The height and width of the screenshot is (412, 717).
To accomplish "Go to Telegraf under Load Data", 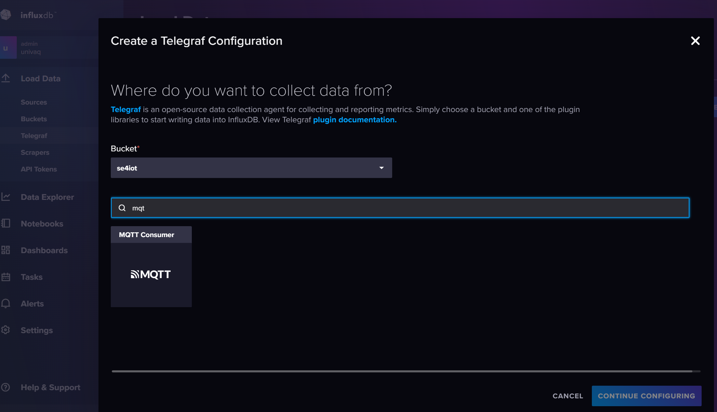I will pyautogui.click(x=34, y=136).
